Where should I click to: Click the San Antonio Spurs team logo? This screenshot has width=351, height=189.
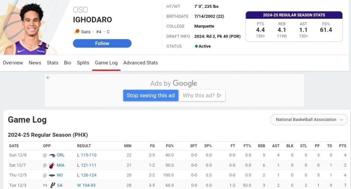[52, 185]
